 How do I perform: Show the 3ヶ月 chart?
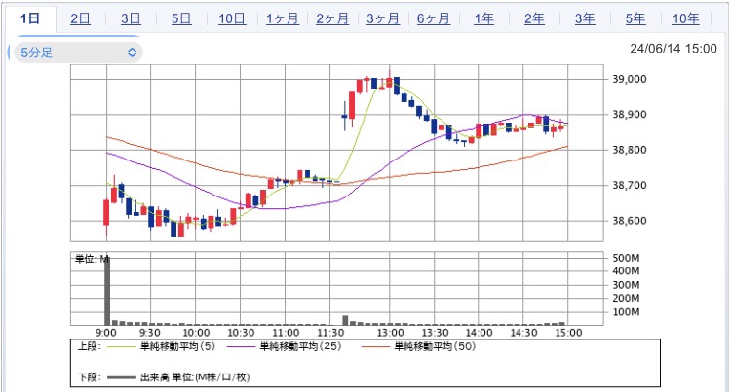coord(383,18)
